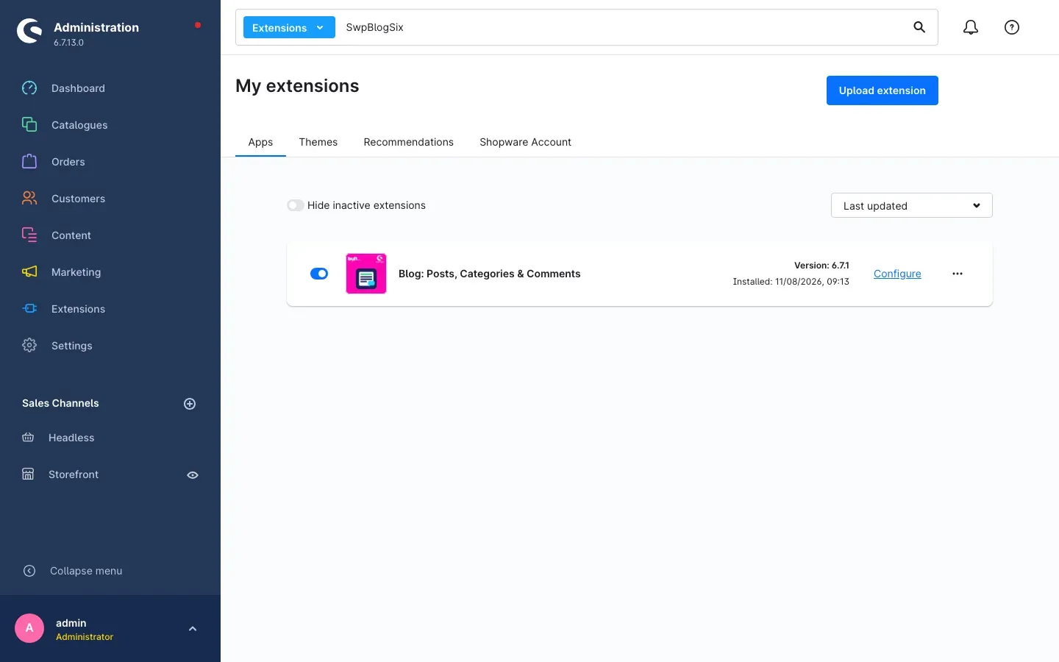Click the Blog: Posts, Categories & Comments title
The height and width of the screenshot is (662, 1059).
click(490, 274)
